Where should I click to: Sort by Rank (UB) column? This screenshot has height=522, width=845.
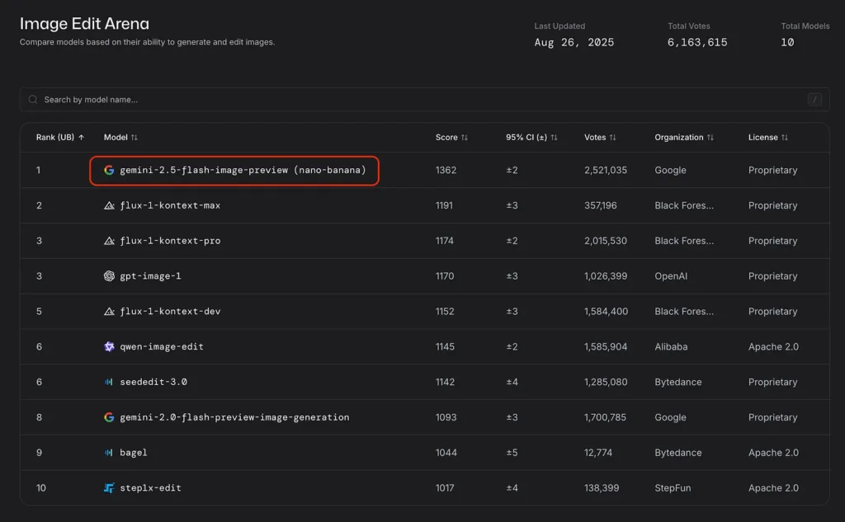(59, 138)
